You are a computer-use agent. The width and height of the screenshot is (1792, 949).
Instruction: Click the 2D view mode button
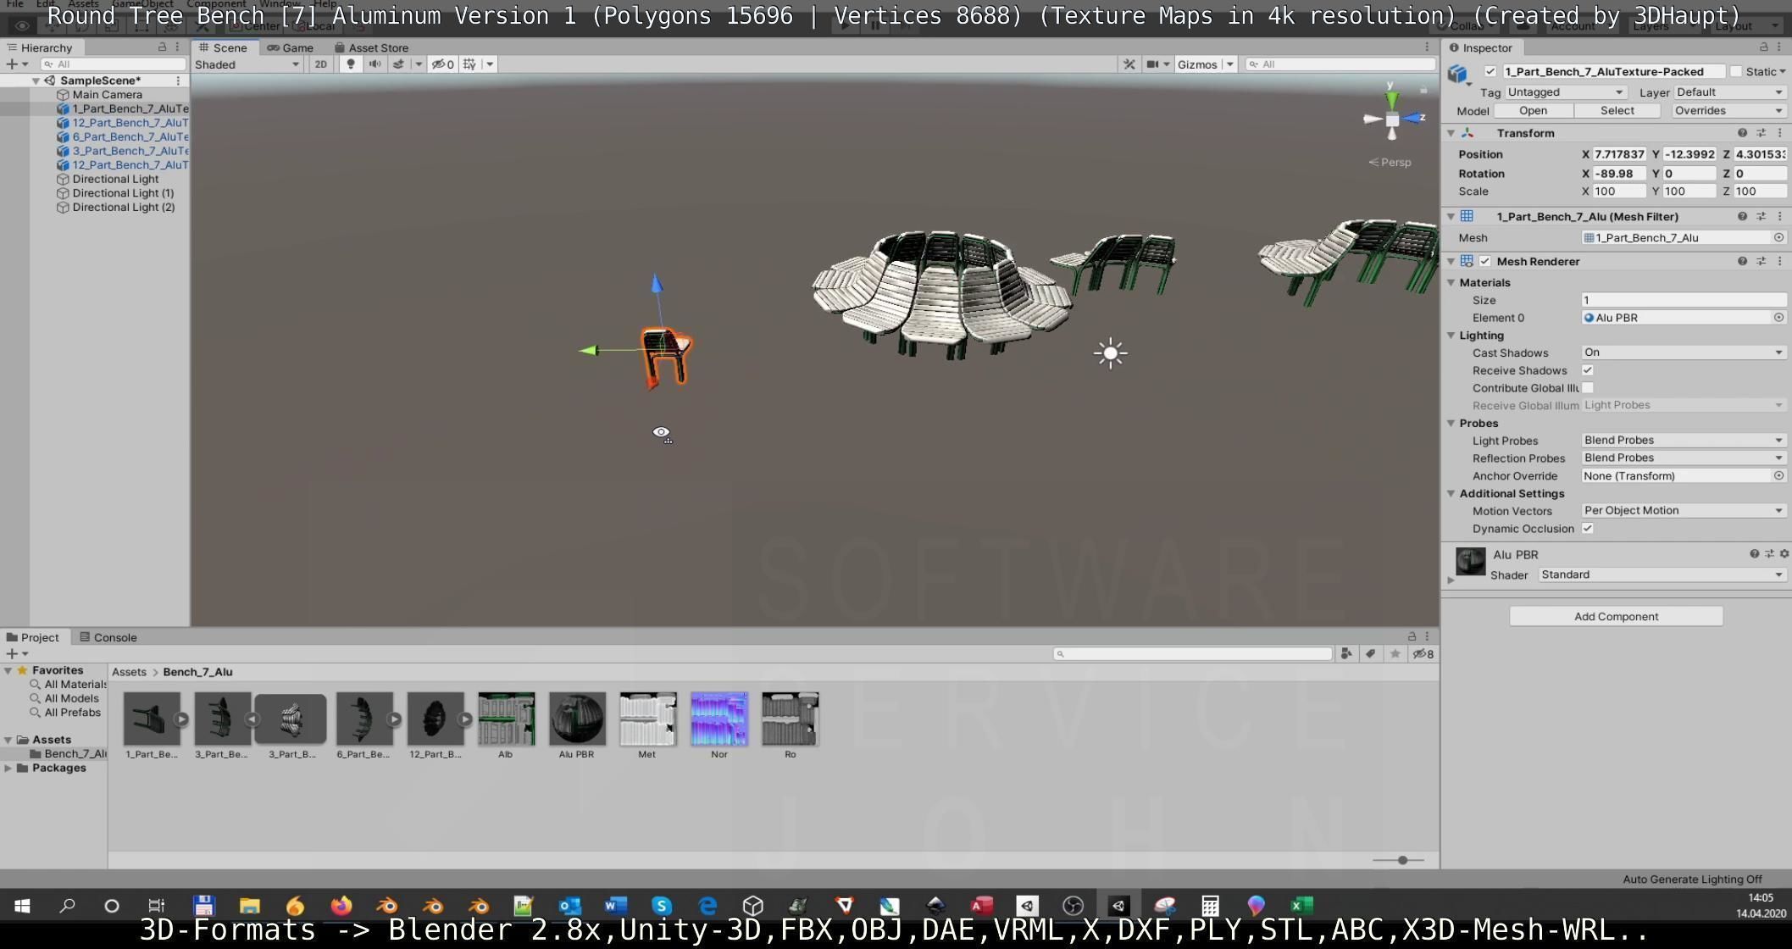[x=320, y=64]
